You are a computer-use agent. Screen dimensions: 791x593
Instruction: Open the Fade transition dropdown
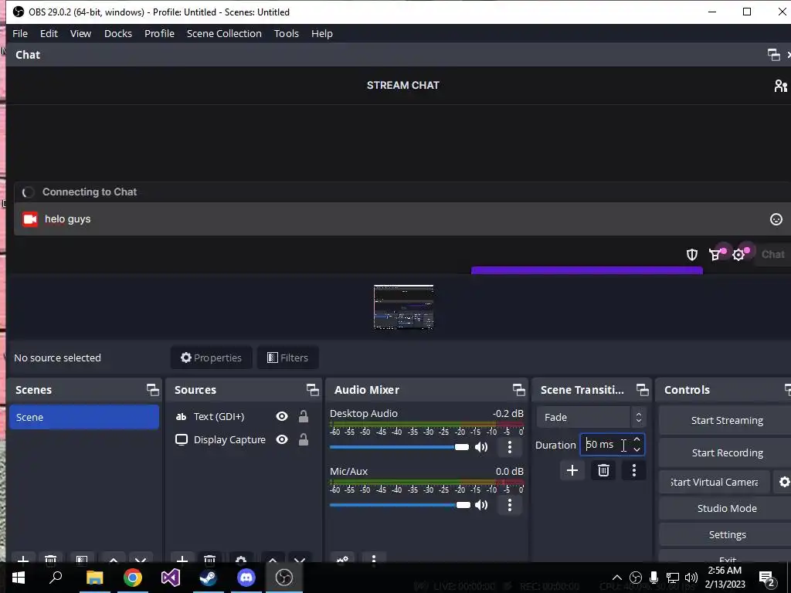click(591, 418)
